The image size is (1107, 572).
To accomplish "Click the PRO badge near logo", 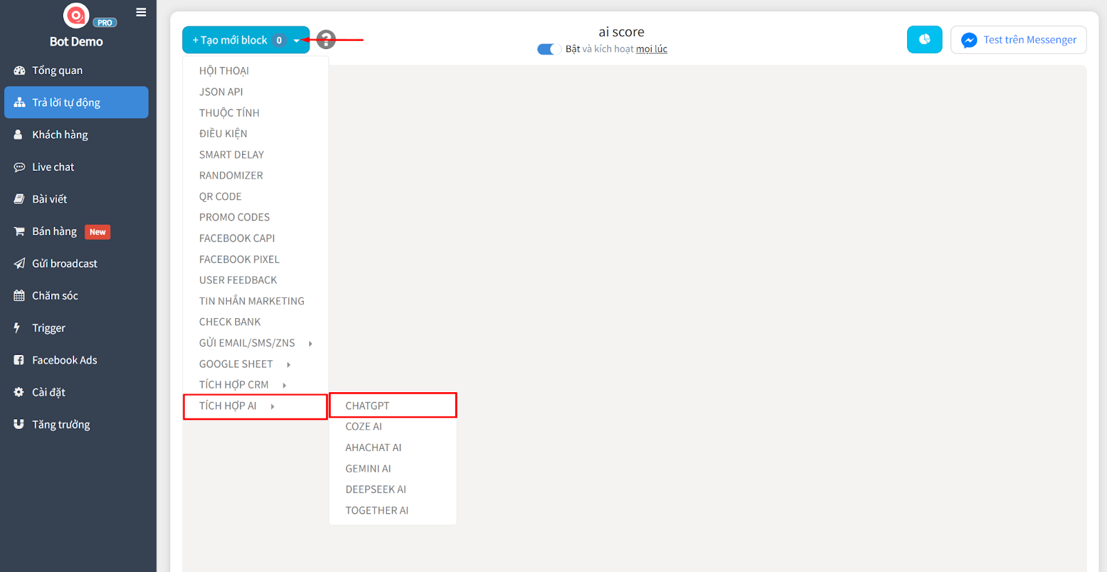I will (104, 23).
